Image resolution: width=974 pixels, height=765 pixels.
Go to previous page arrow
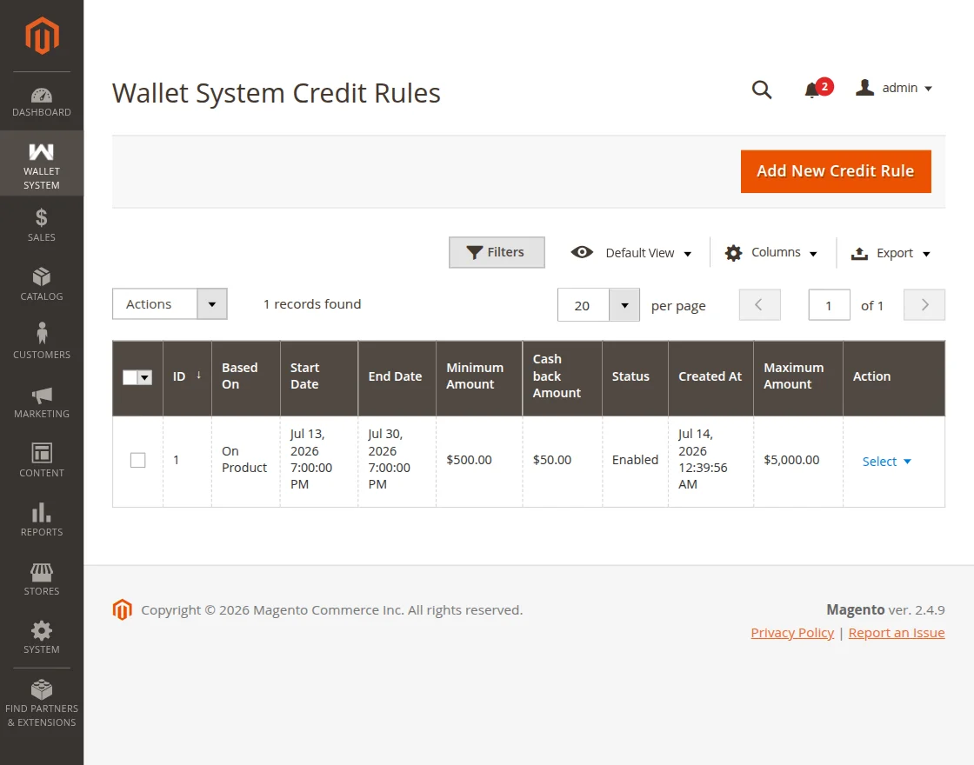pos(760,305)
